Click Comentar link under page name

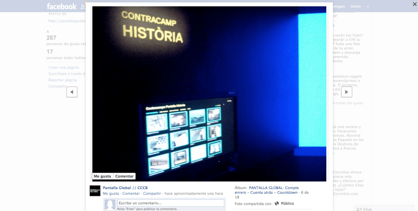pyautogui.click(x=131, y=193)
